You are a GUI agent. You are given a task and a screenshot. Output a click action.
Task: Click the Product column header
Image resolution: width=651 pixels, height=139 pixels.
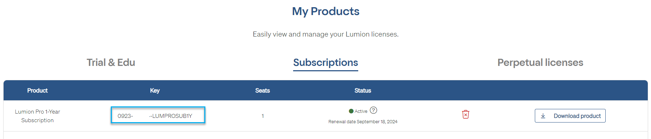point(37,91)
